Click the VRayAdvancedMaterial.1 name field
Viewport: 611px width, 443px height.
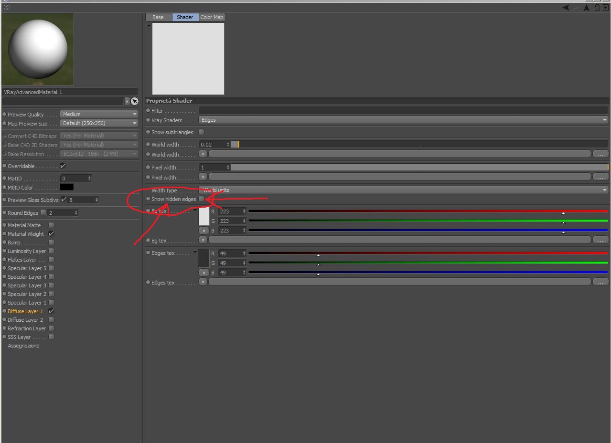tap(70, 92)
